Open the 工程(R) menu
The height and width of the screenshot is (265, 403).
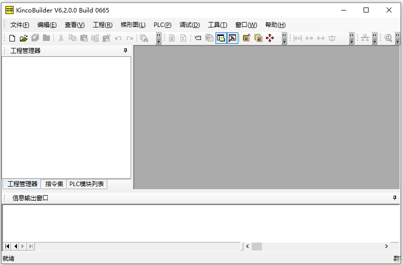[103, 24]
